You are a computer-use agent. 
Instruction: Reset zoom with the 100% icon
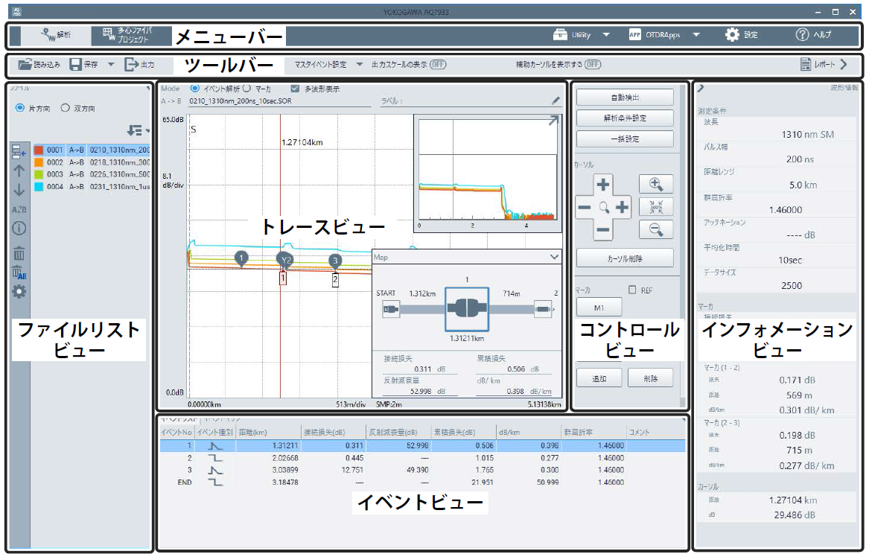tap(656, 207)
